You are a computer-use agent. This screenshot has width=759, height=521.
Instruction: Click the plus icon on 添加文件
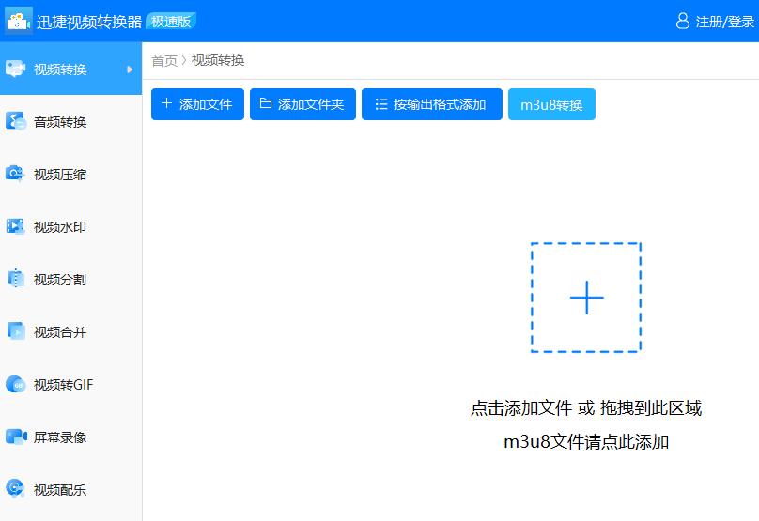[166, 103]
